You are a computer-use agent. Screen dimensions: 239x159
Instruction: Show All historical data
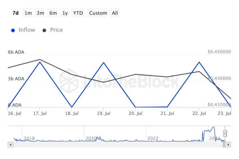point(115,13)
